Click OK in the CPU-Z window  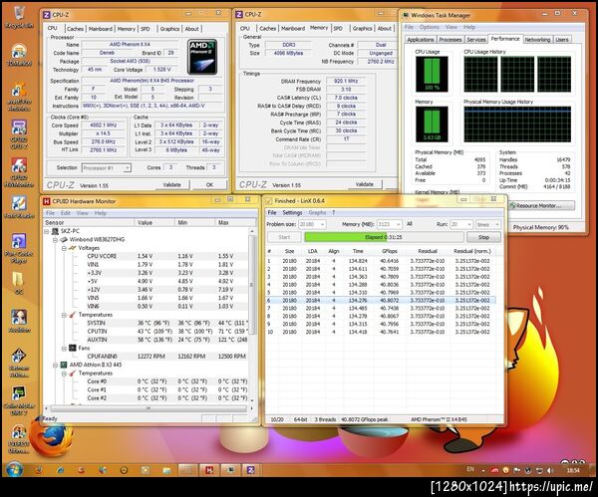(209, 185)
